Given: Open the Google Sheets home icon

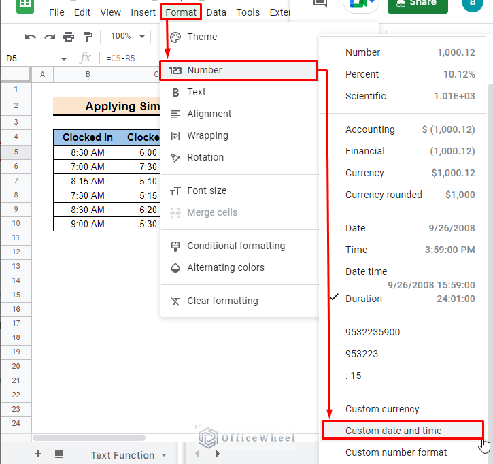Looking at the screenshot, I should pyautogui.click(x=25, y=5).
